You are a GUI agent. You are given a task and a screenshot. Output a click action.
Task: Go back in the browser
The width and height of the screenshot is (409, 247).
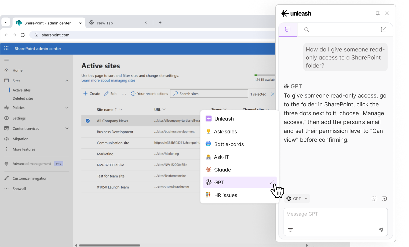pyautogui.click(x=6, y=35)
